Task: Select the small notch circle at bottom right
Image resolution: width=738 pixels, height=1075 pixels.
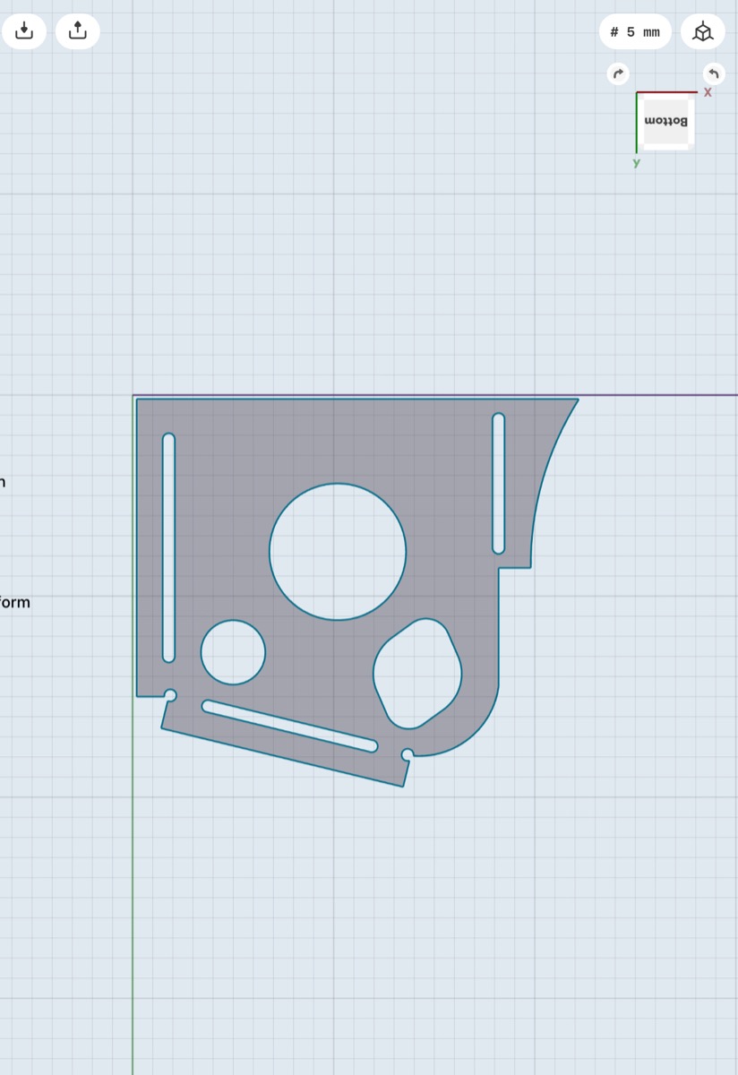Action: [408, 754]
